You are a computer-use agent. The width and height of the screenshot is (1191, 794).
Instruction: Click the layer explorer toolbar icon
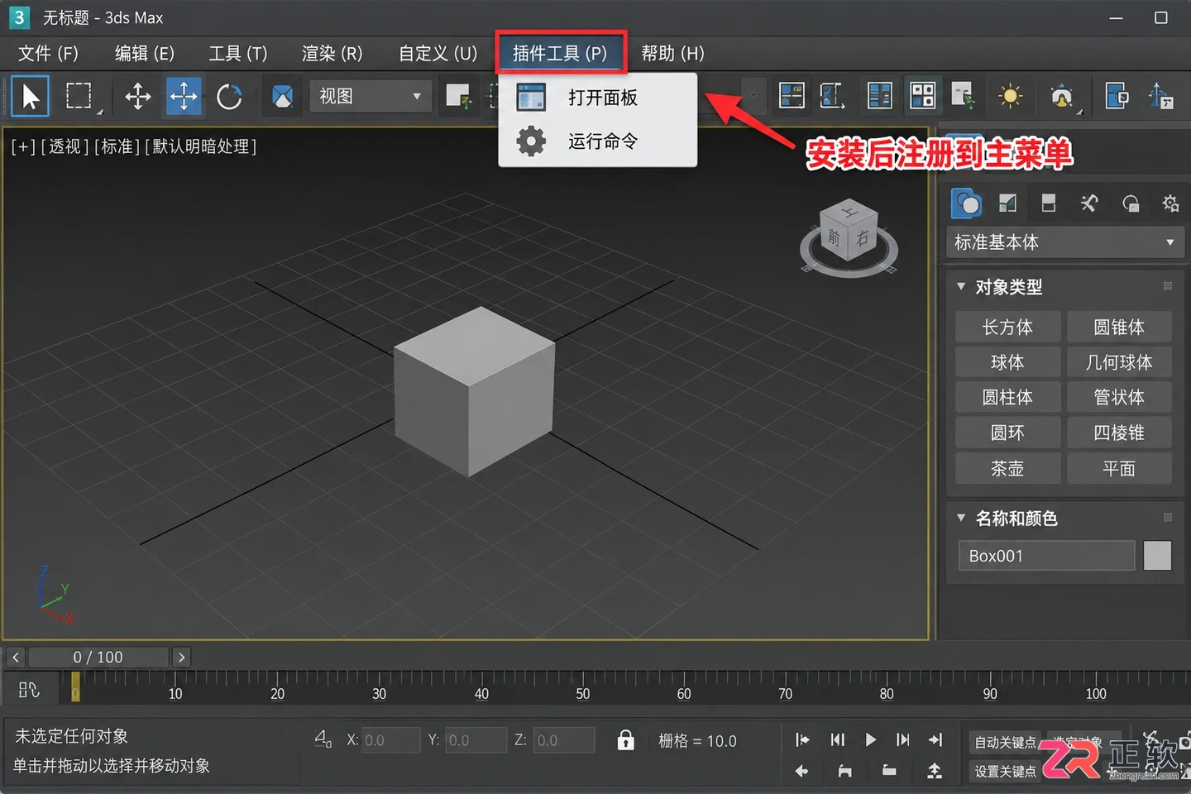[832, 97]
